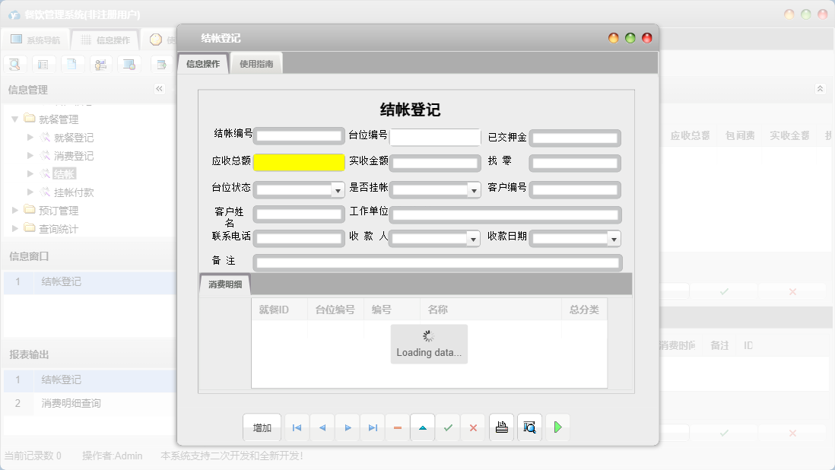Click the new window toolbar icon
Screen dimensions: 835x470
pyautogui.click(x=162, y=64)
